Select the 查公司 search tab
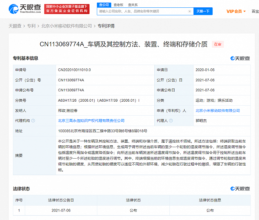The height and width of the screenshot is (220, 259). (104, 5)
